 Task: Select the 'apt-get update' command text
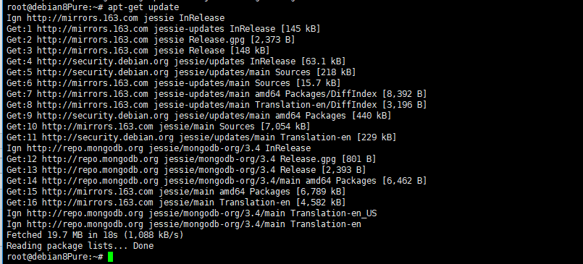click(143, 7)
